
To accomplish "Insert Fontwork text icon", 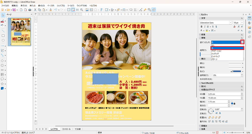I will [x=101, y=10].
